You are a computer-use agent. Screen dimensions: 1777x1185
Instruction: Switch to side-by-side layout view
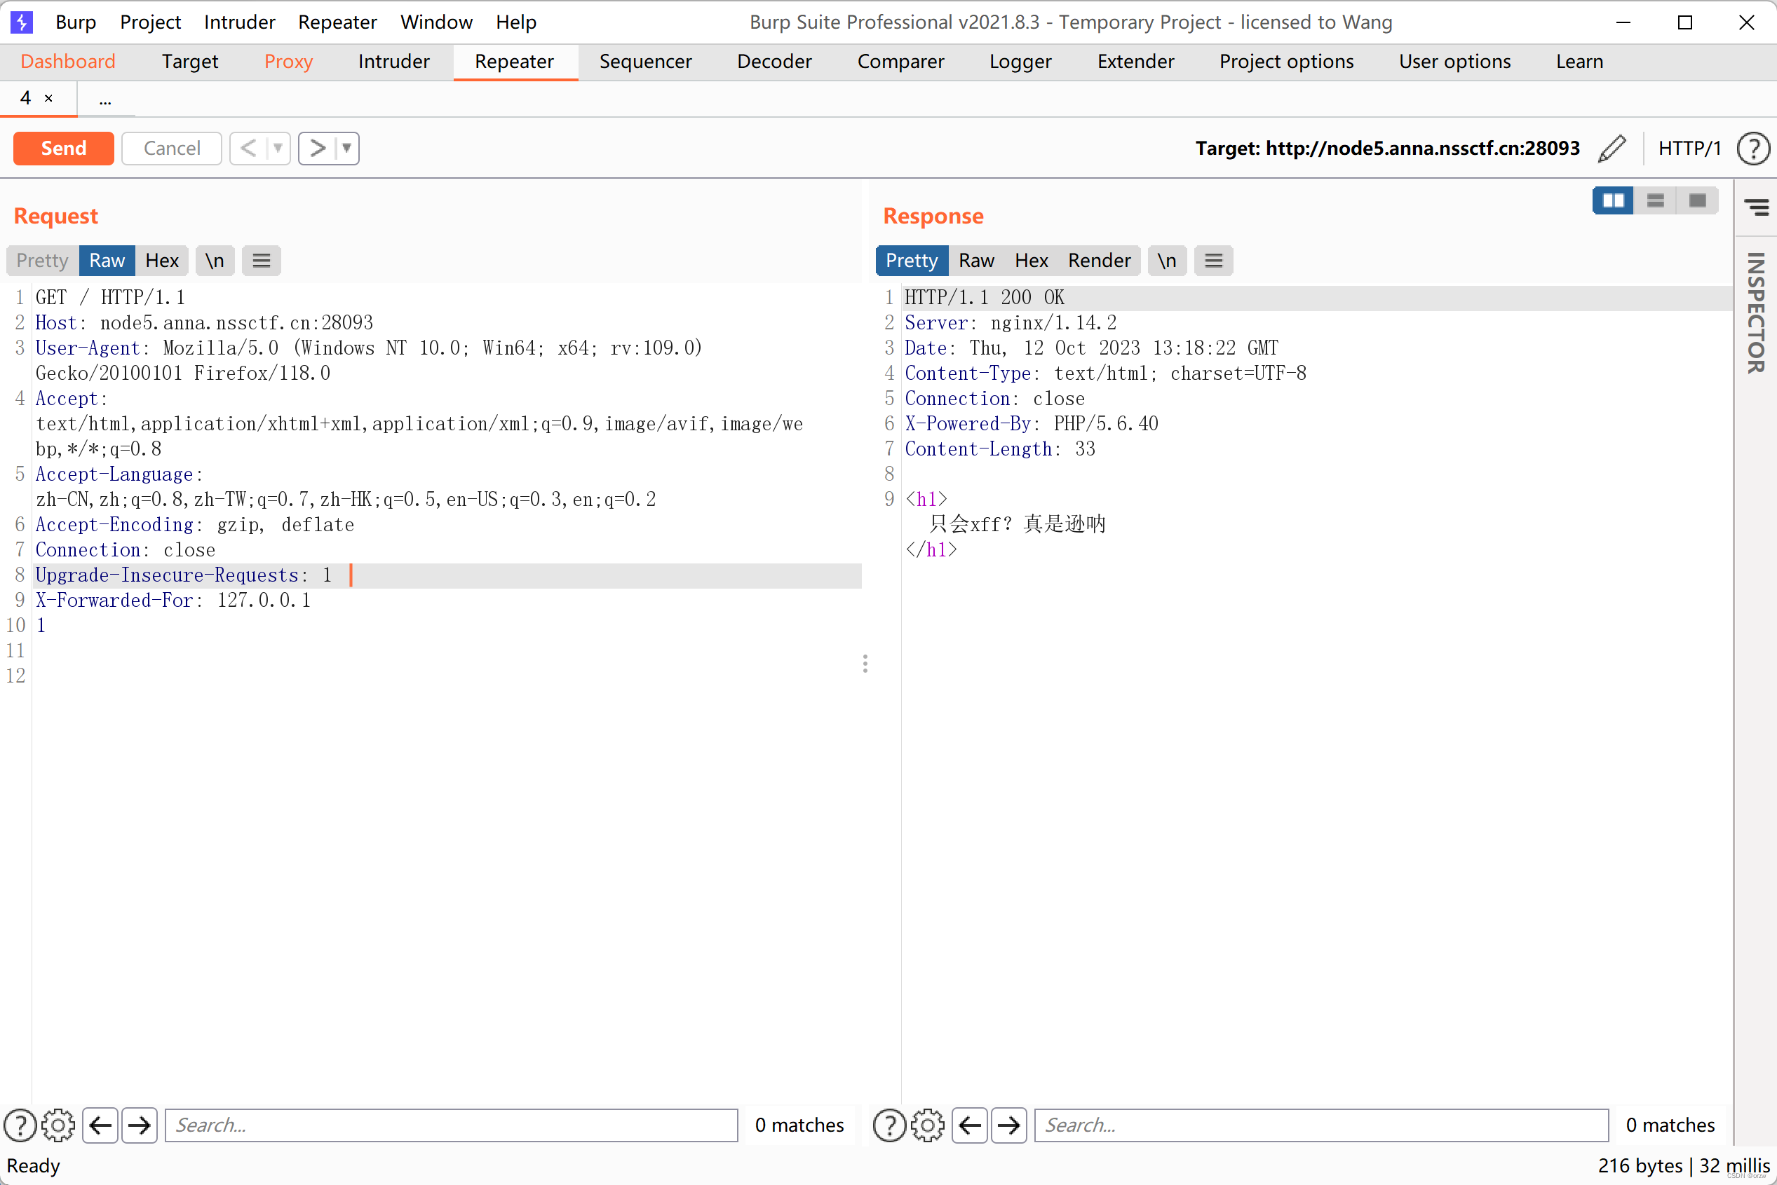click(x=1613, y=200)
